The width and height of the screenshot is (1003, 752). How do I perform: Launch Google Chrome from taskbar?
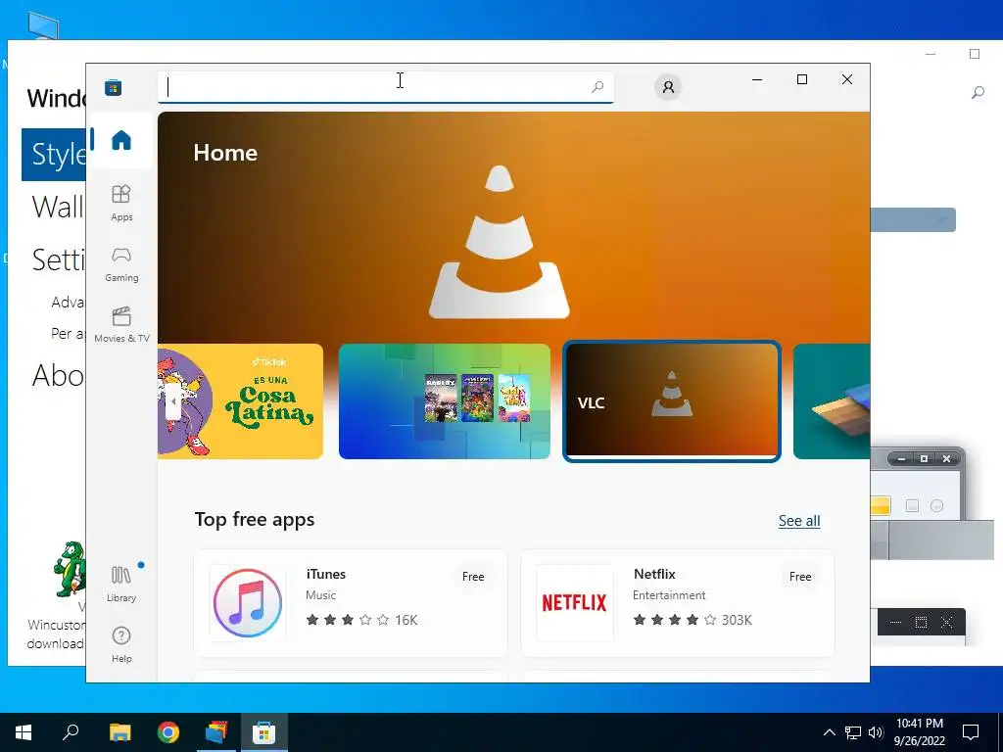(x=168, y=732)
